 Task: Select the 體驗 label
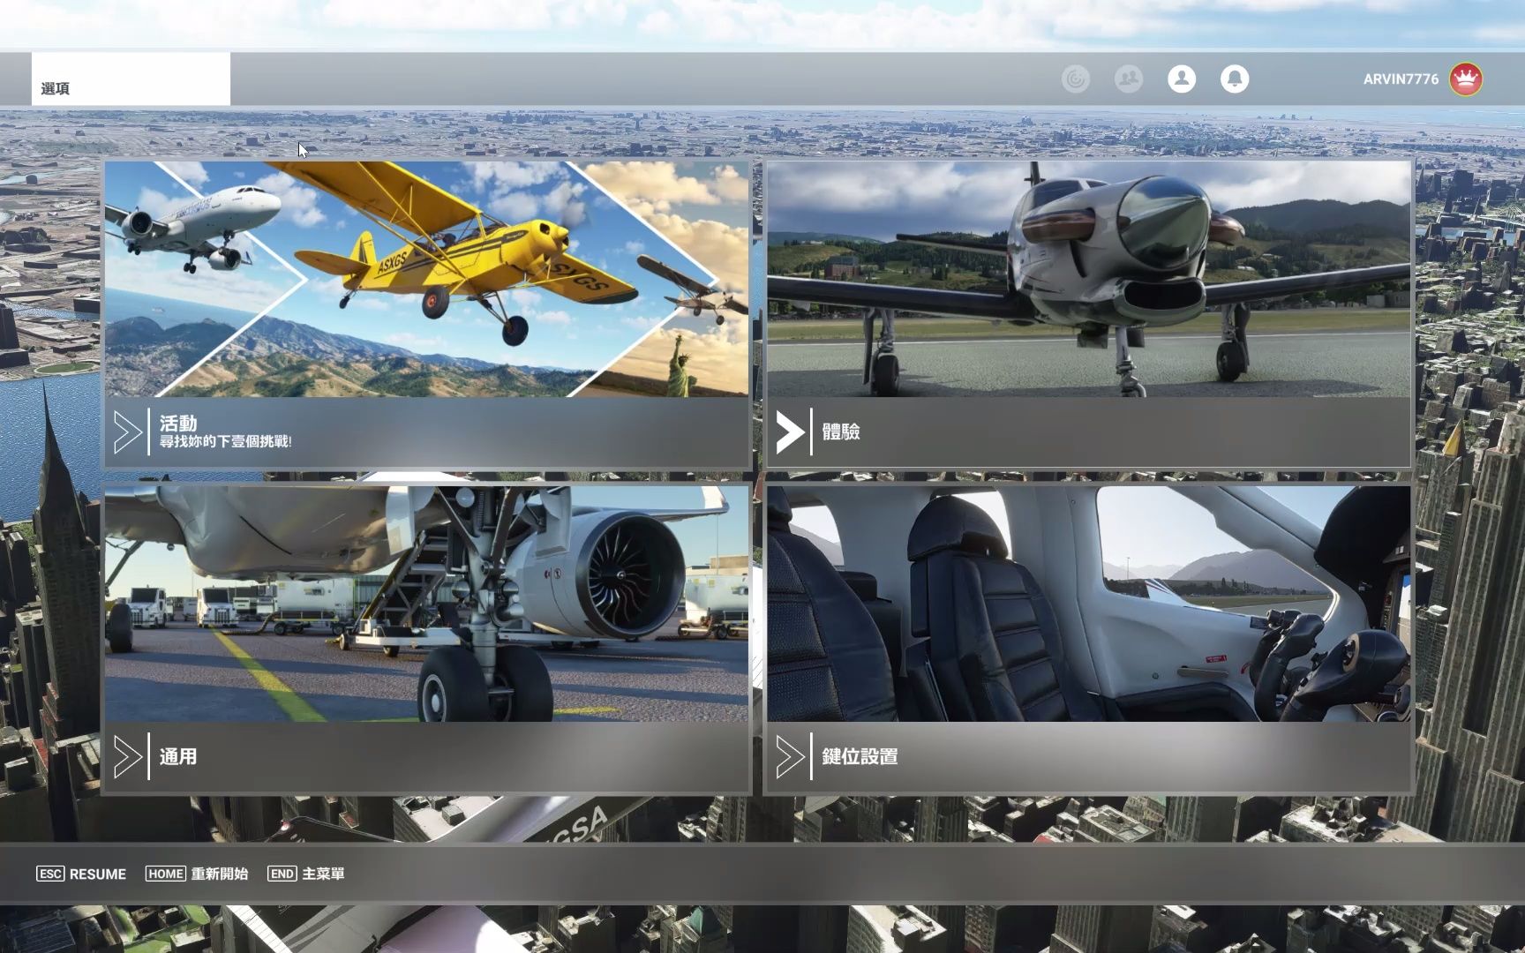point(841,431)
